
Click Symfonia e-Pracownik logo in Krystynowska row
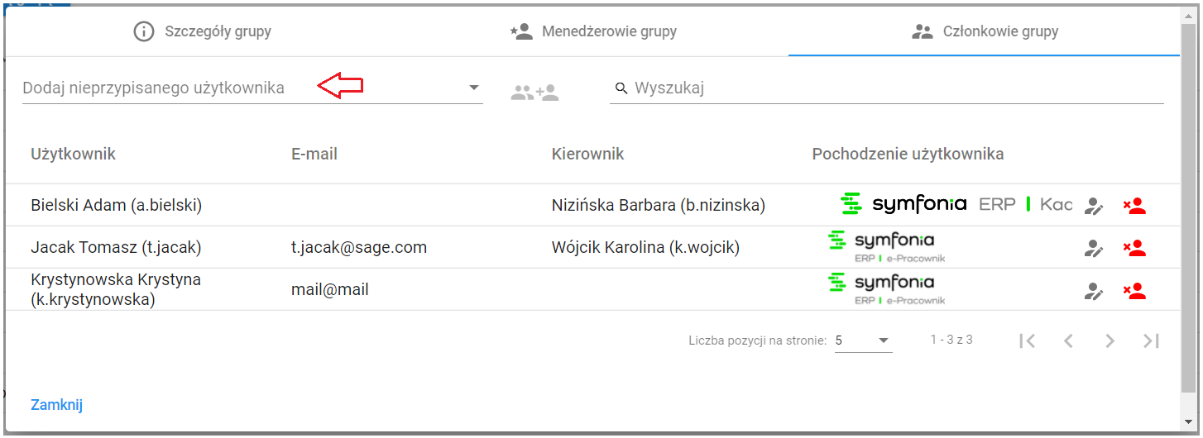(x=886, y=290)
